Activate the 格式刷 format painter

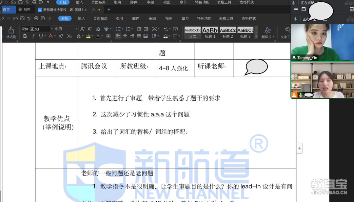click(11, 32)
